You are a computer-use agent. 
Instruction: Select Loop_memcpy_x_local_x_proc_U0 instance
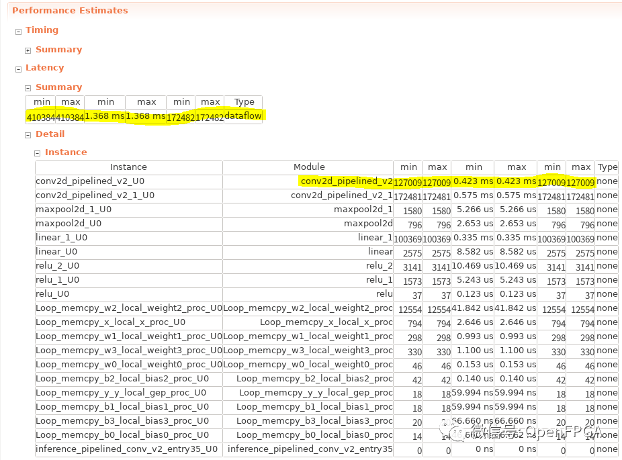tap(128, 322)
